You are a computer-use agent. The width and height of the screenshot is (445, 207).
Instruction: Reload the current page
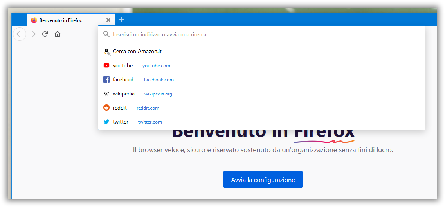(x=45, y=34)
